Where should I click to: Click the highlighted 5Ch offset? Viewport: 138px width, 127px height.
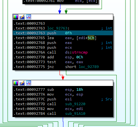(x=91, y=38)
